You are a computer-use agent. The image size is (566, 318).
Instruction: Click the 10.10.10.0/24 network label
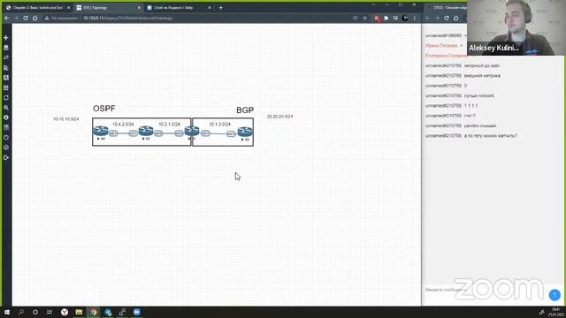tap(66, 119)
